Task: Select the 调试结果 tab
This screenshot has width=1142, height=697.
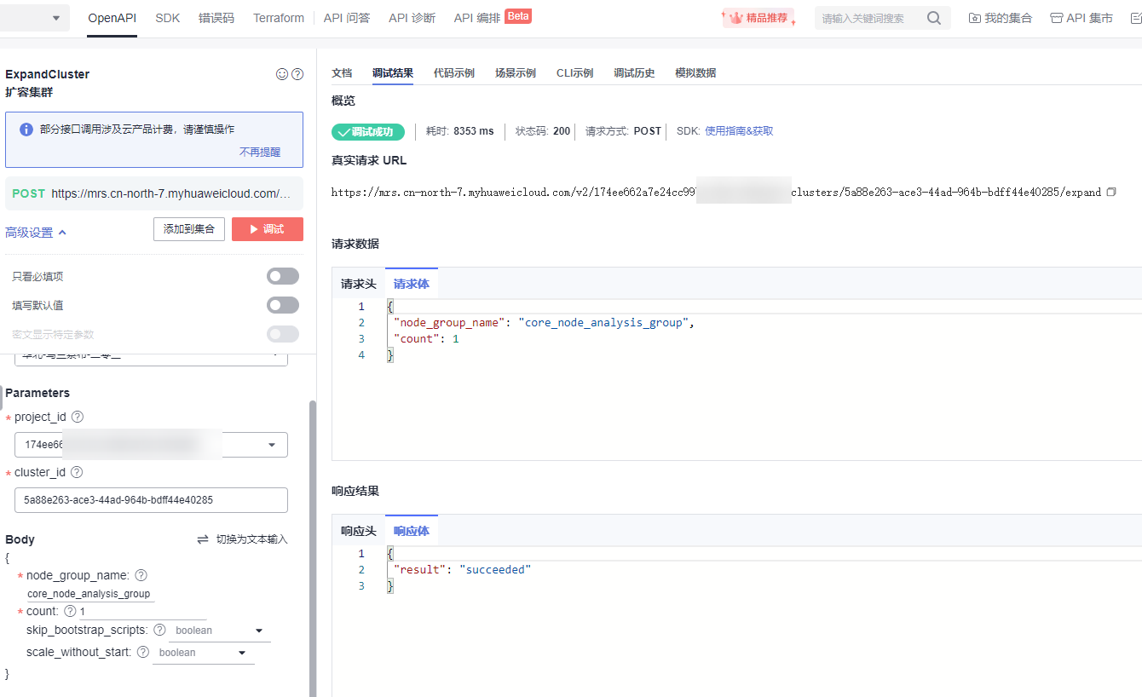Action: (x=393, y=73)
